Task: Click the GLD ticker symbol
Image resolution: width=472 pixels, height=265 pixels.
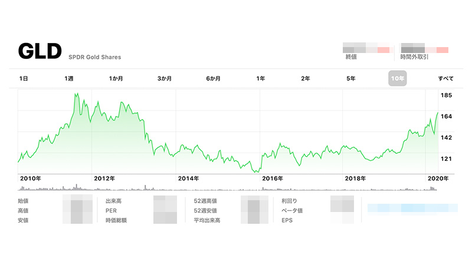Action: click(x=40, y=51)
